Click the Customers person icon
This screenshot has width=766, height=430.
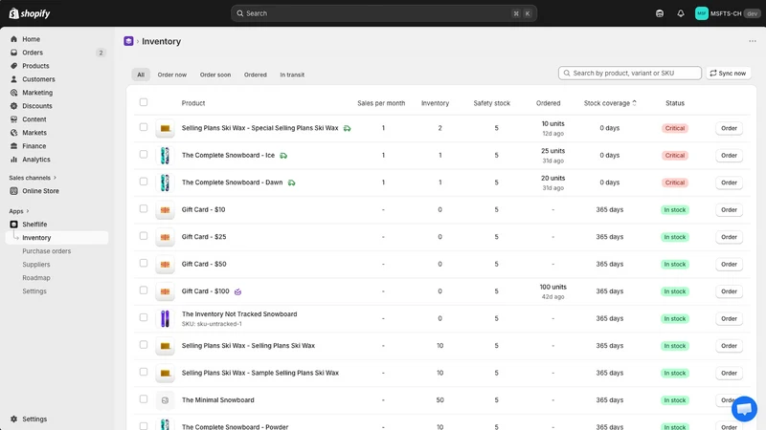(13, 79)
